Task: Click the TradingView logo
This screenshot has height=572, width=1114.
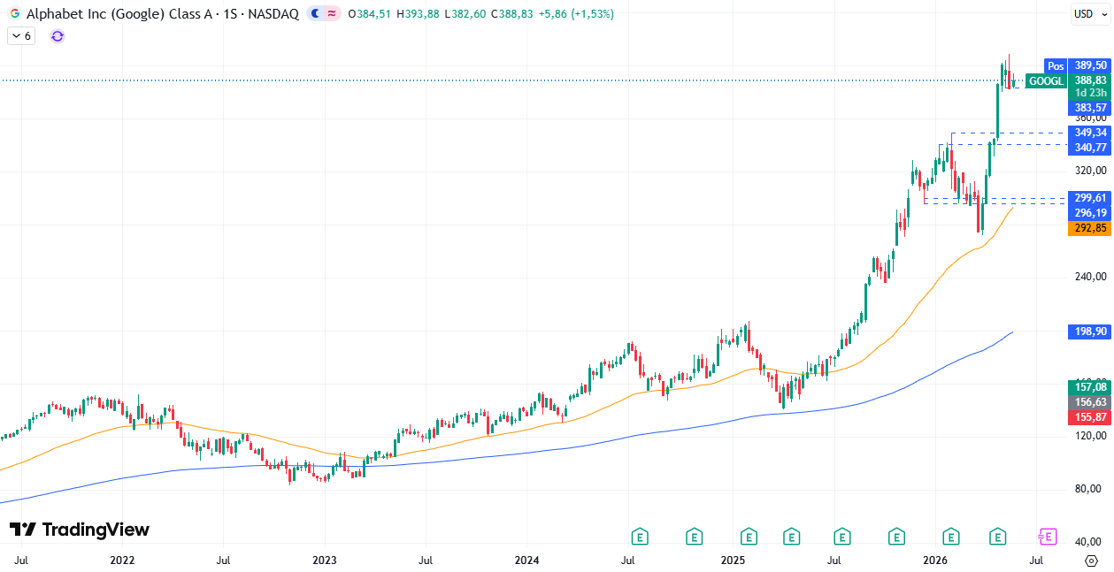Action: point(80,530)
